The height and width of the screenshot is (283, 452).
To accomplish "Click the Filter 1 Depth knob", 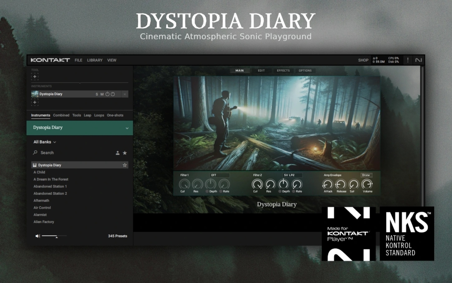I will pyautogui.click(x=211, y=184).
